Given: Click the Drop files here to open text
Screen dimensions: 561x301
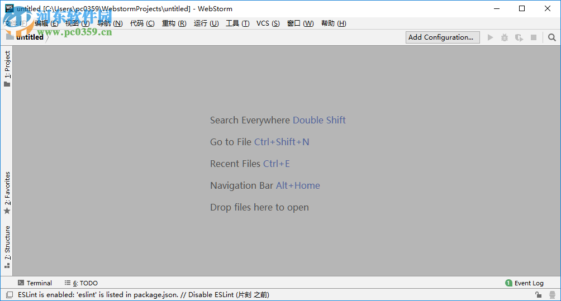Looking at the screenshot, I should pos(259,207).
